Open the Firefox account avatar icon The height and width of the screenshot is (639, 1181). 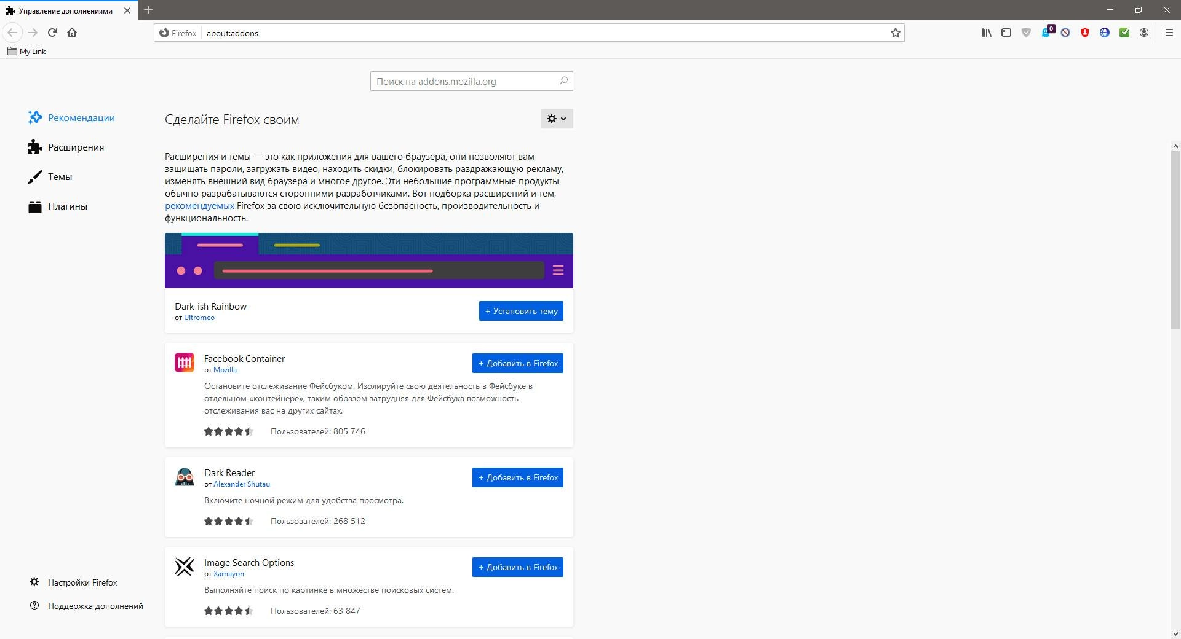point(1144,33)
